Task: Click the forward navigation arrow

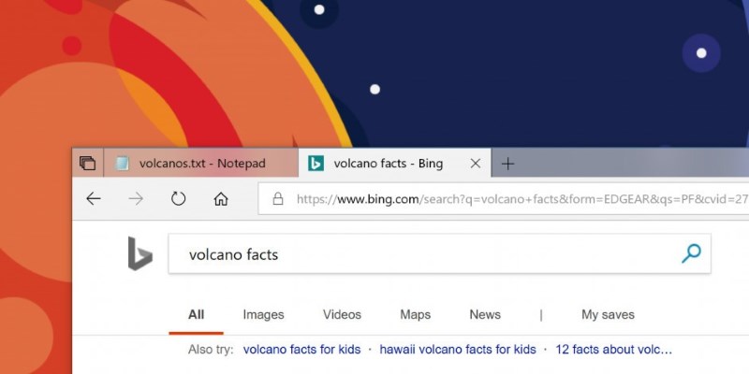Action: [136, 198]
